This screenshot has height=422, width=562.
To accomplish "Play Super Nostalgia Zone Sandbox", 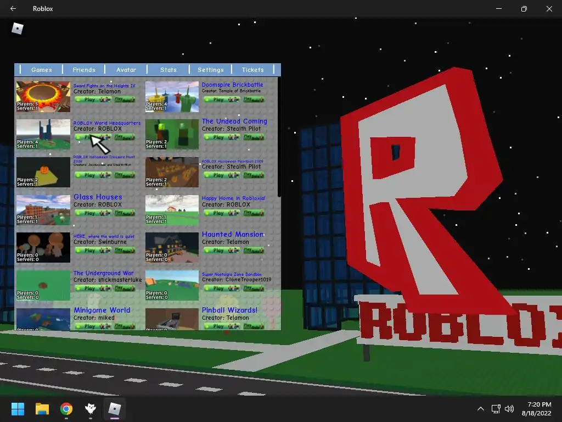I will point(222,288).
